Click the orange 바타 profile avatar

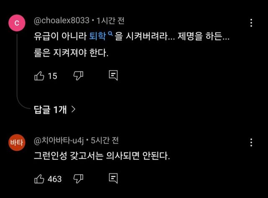pos(17,143)
